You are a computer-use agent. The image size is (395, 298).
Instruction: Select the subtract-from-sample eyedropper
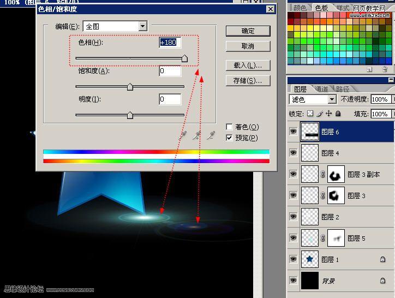click(211, 136)
